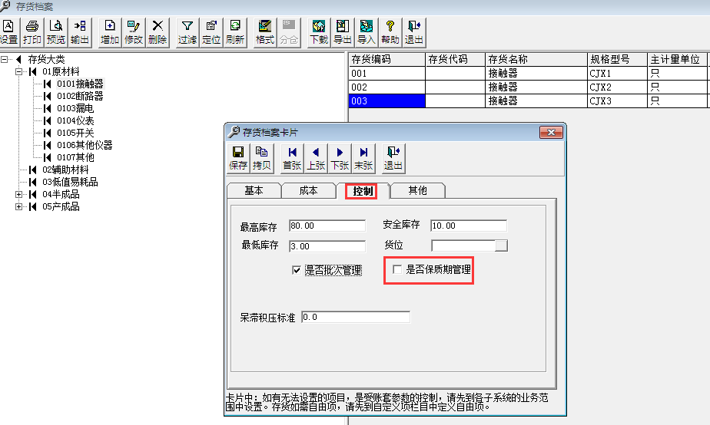
Task: Switch to the 成本 tab
Action: [308, 191]
